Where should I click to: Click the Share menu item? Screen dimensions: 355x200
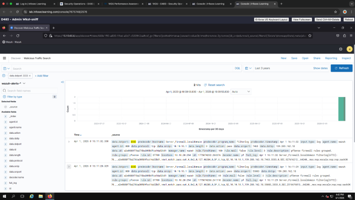(x=317, y=58)
